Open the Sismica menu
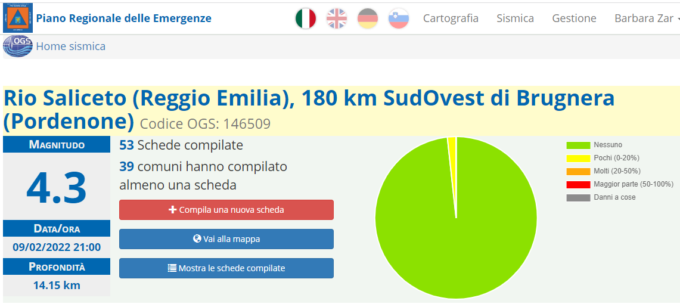The image size is (680, 304). (515, 18)
